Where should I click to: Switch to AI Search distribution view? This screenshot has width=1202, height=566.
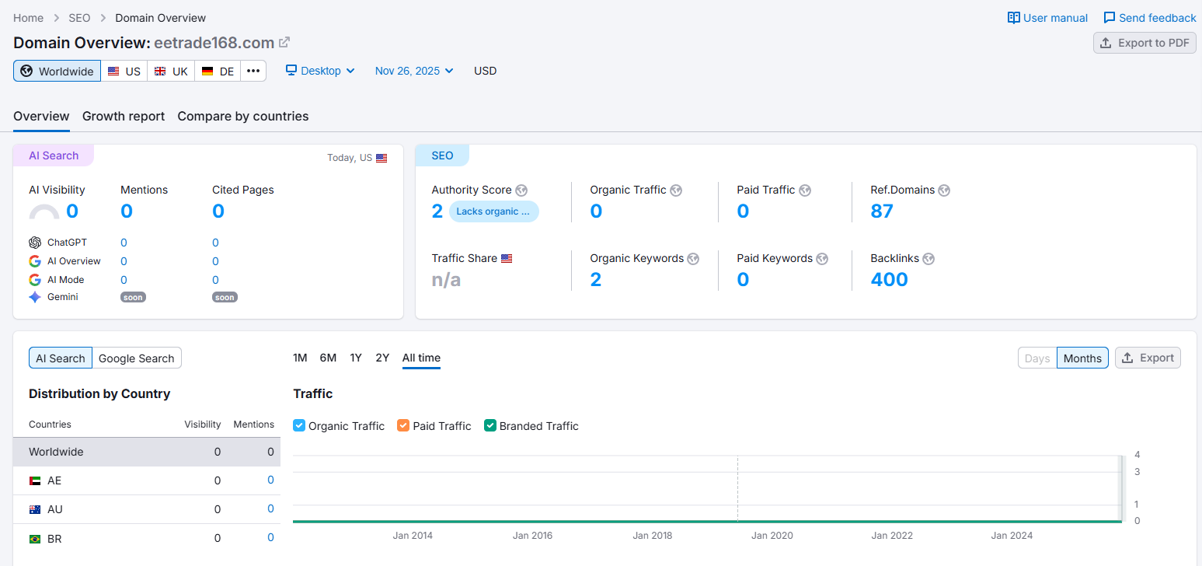(61, 358)
